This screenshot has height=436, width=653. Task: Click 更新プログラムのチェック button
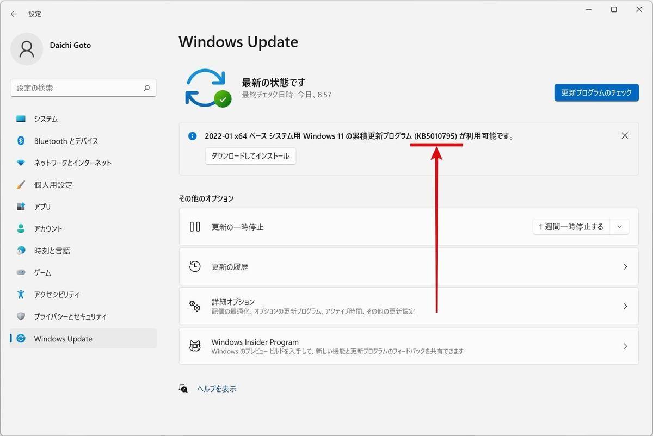click(x=596, y=92)
